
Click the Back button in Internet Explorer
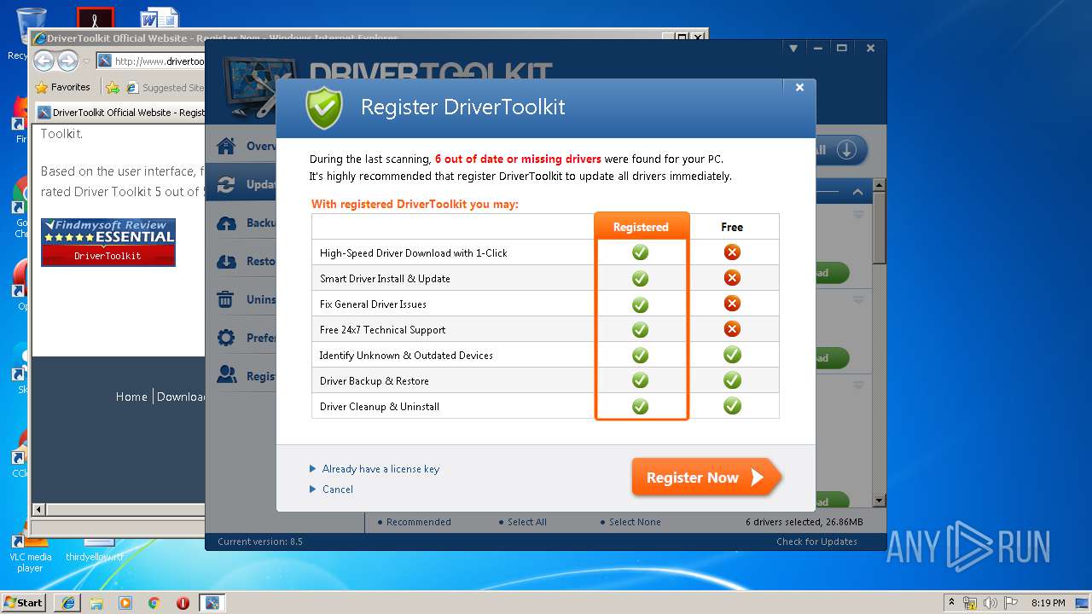44,61
